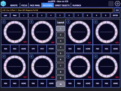This screenshot has width=121, height=91.
Task: Toggle coarse C icon on second bottom-row encoder
Action: (32, 57)
